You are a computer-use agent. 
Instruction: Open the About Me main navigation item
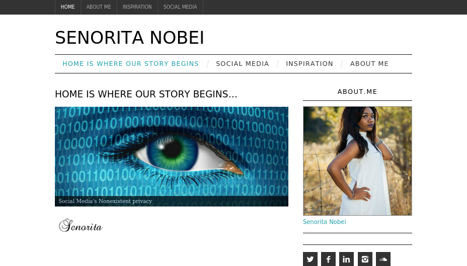[370, 64]
